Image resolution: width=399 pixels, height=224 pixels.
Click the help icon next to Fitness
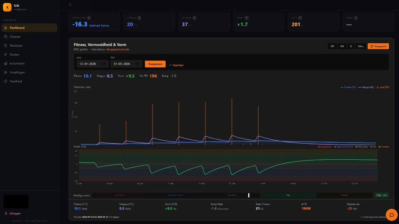tap(139, 18)
